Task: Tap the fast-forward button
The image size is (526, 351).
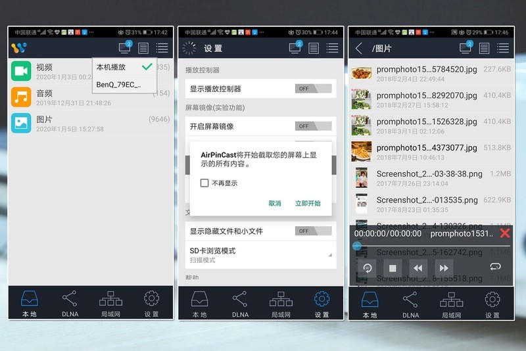Action: 443,268
